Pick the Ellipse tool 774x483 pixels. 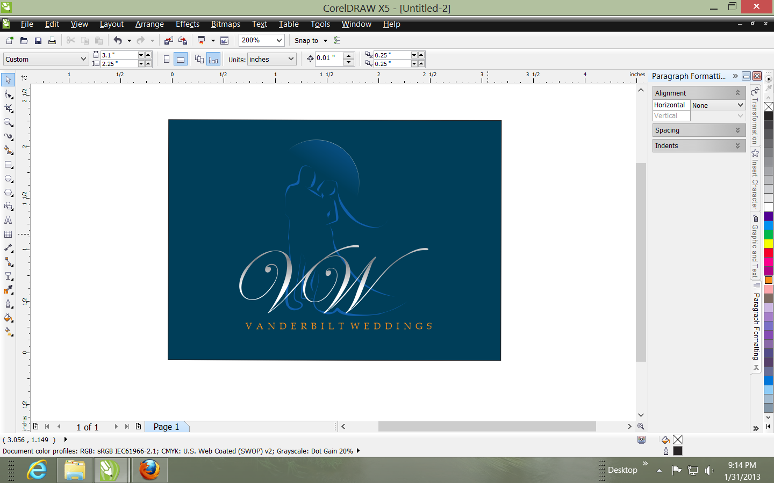[x=8, y=179]
